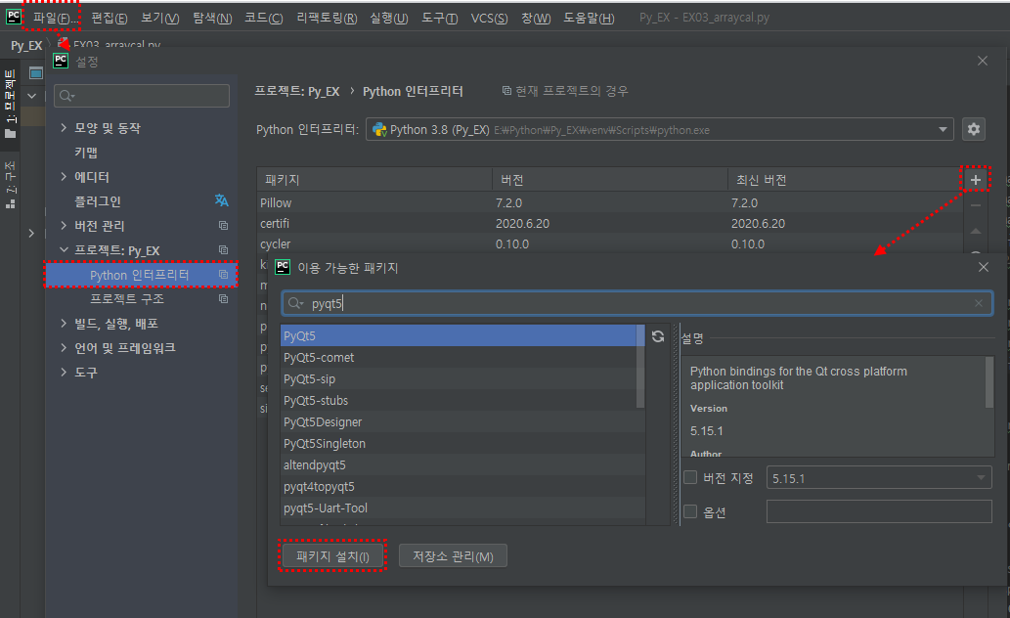The height and width of the screenshot is (618, 1010).
Task: Click the description panel scrollbar
Action: [989, 382]
